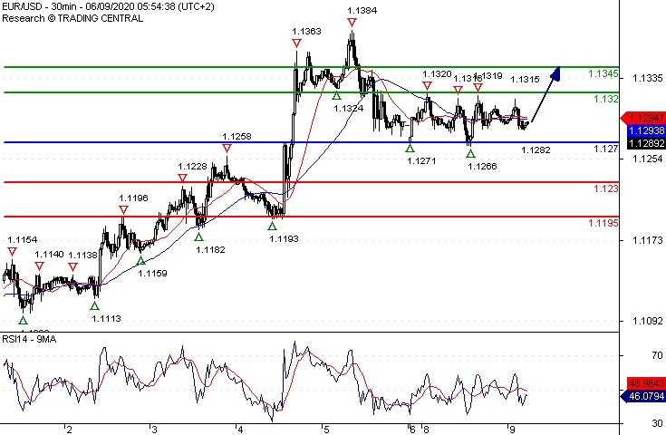This screenshot has width=666, height=435.
Task: Click the 70 level on RSI axis
Action: coord(657,354)
